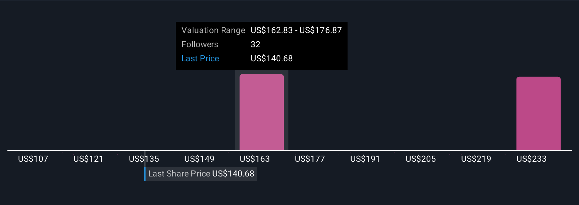The image size is (579, 205).
Task: Click the US$219 axis label
Action: click(476, 159)
